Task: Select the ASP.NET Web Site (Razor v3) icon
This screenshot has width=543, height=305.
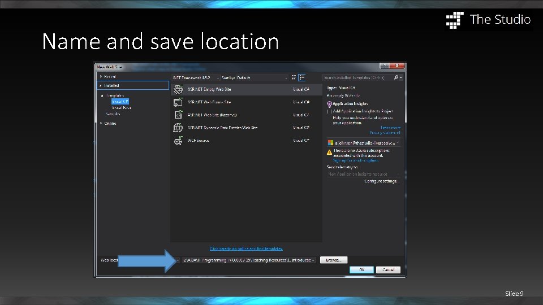Action: [x=178, y=115]
